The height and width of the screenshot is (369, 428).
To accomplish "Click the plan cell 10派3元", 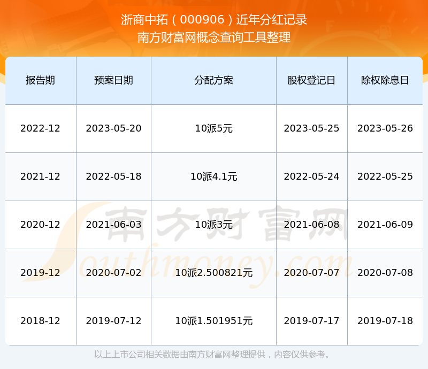I will pyautogui.click(x=213, y=225).
